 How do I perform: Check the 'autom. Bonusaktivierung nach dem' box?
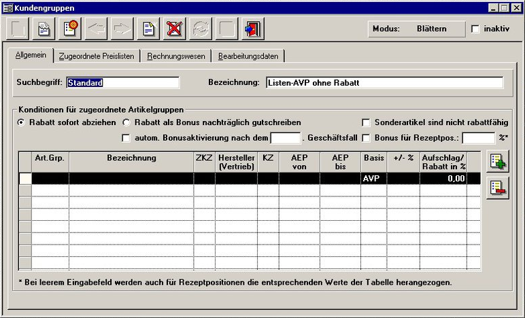(126, 138)
